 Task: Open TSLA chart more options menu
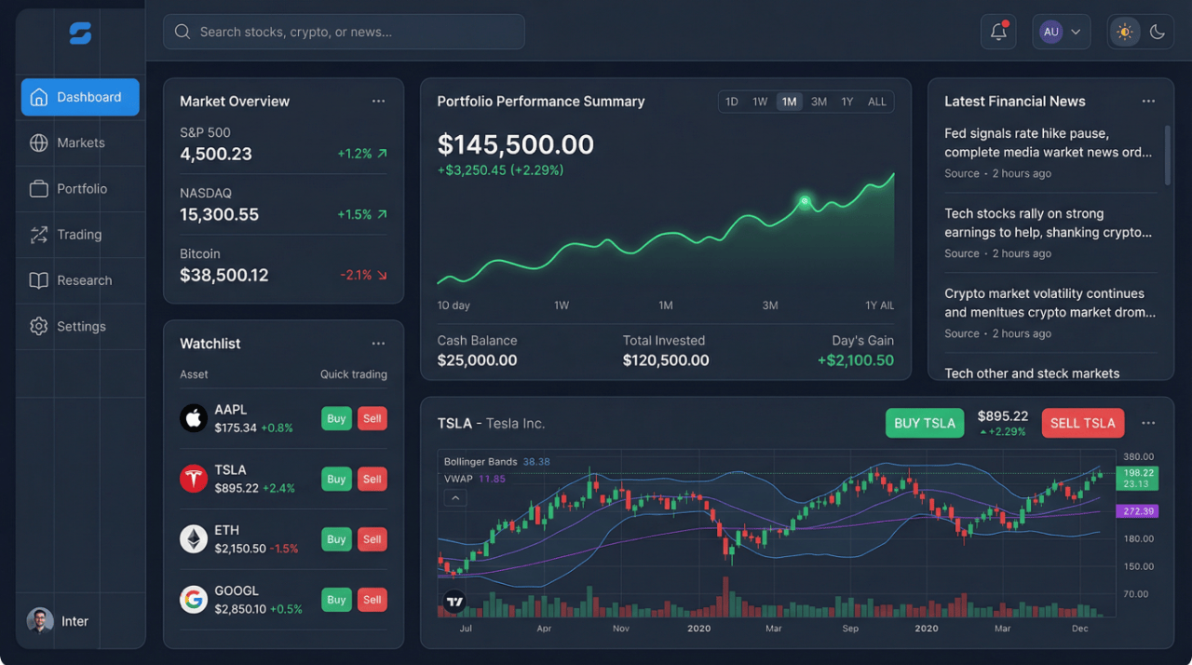point(1148,423)
